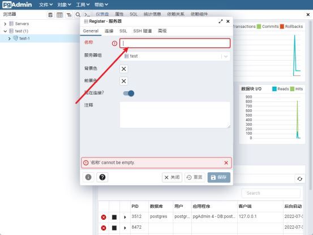The image size is (313, 235).
Task: Select the 高级 tab in dialog
Action: (x=162, y=31)
